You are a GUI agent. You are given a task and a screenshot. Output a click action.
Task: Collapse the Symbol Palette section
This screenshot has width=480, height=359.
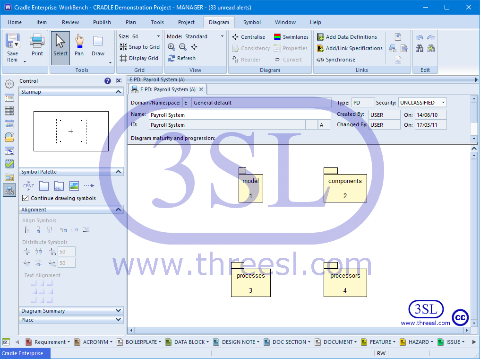click(118, 172)
